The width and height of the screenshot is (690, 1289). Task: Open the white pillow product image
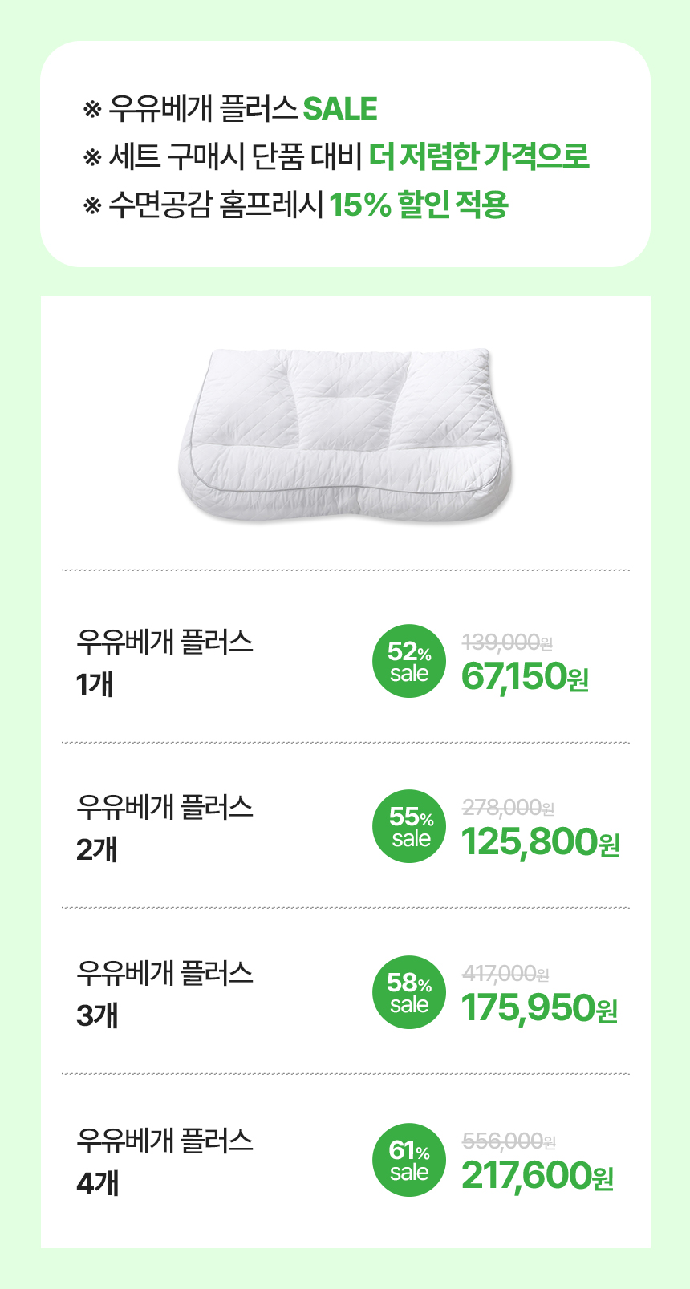(345, 435)
